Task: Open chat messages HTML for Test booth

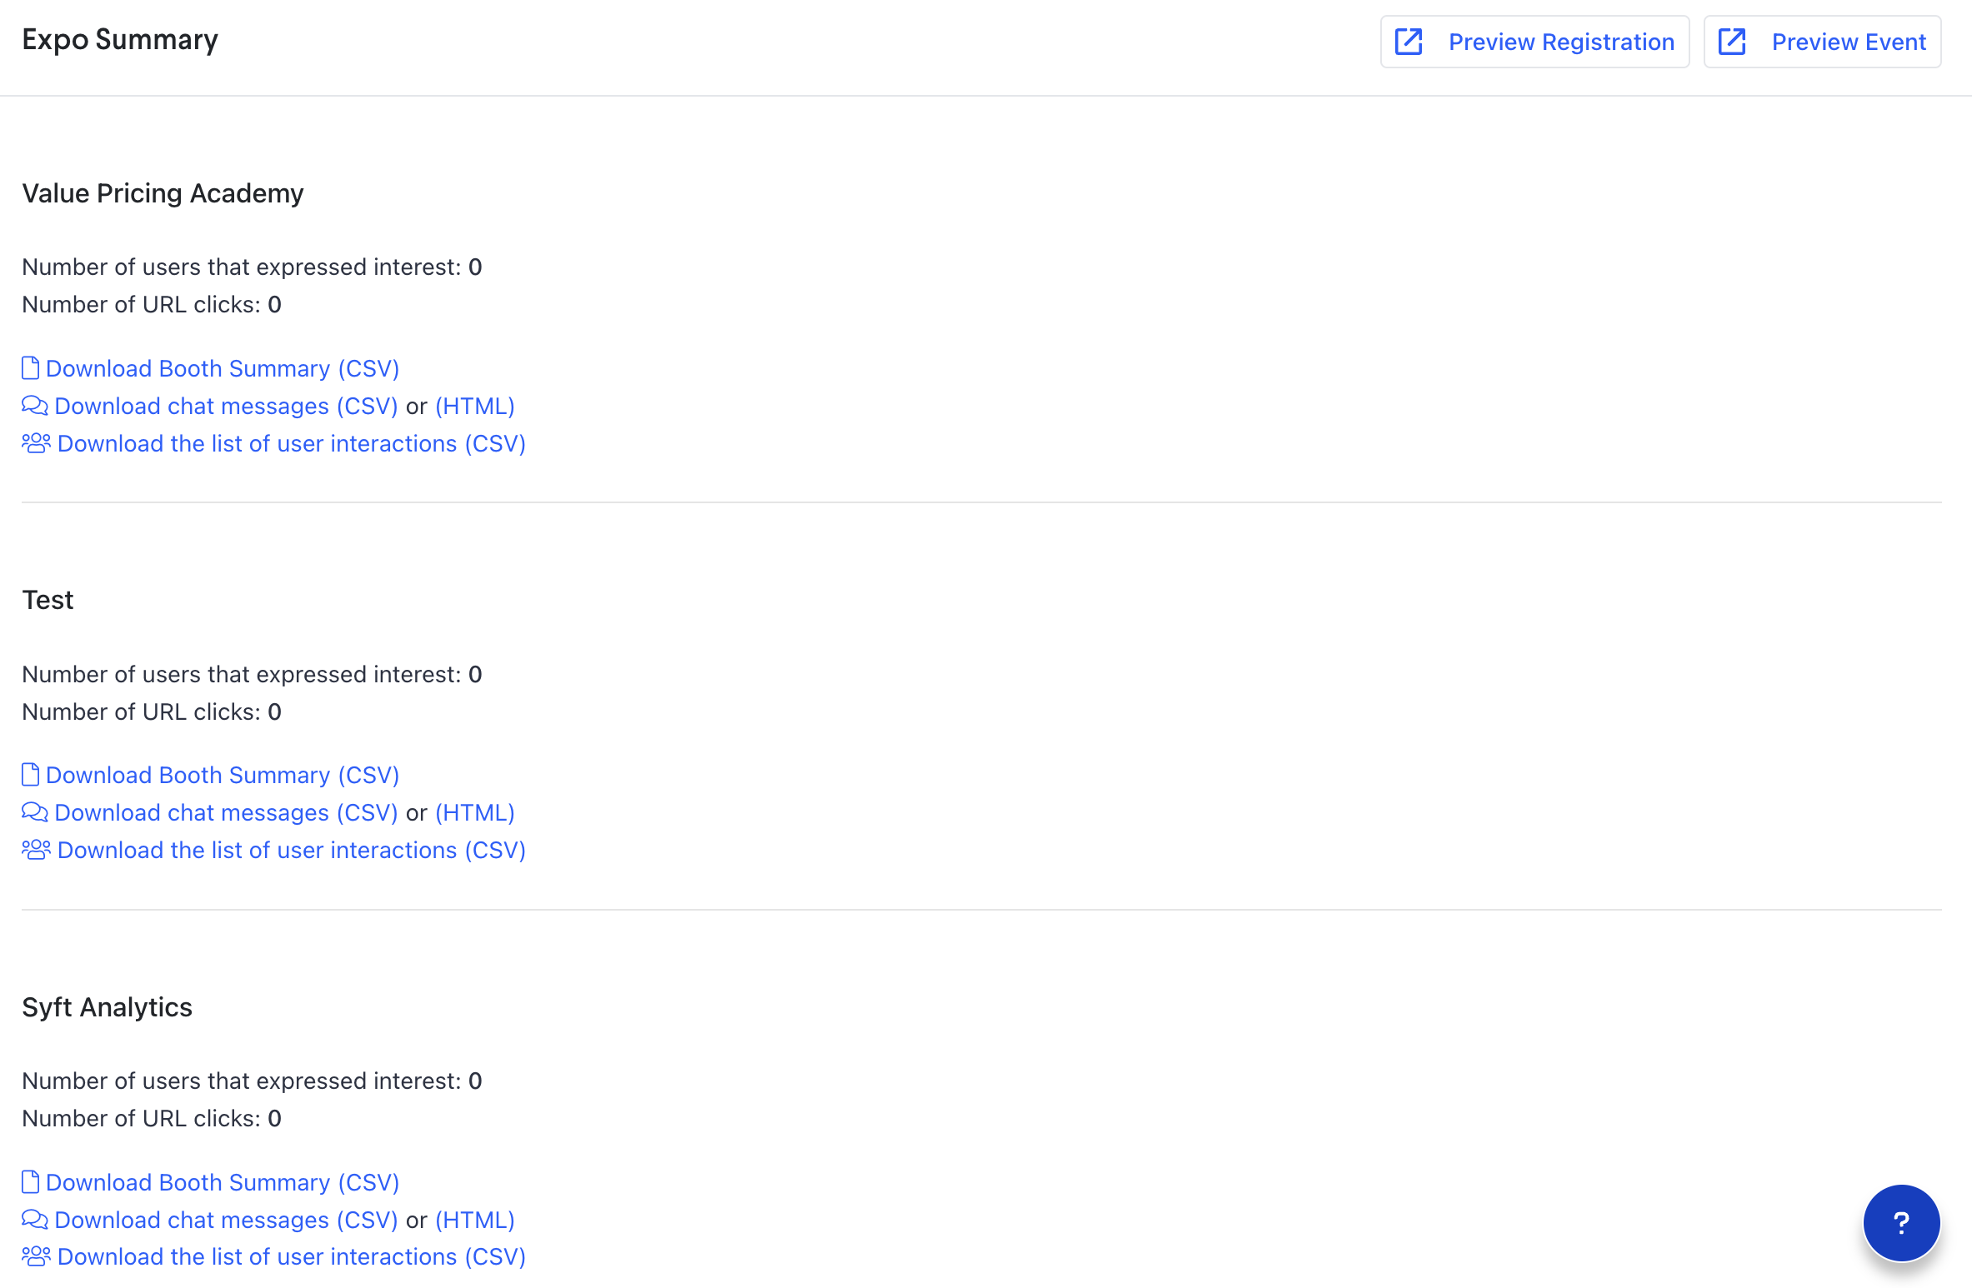Action: tap(475, 812)
